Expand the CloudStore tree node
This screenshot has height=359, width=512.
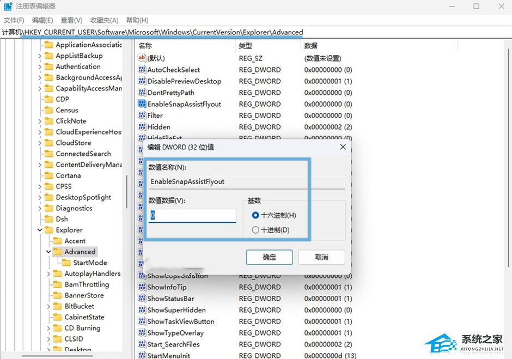[40, 143]
